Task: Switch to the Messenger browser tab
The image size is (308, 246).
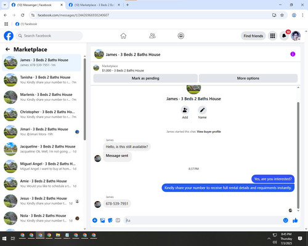Action: [36, 5]
